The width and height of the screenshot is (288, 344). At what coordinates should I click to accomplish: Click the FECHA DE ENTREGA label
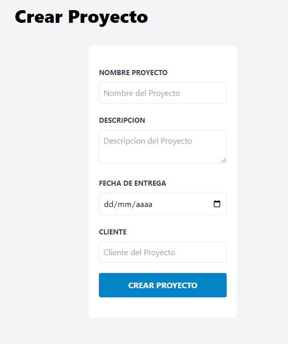[132, 183]
